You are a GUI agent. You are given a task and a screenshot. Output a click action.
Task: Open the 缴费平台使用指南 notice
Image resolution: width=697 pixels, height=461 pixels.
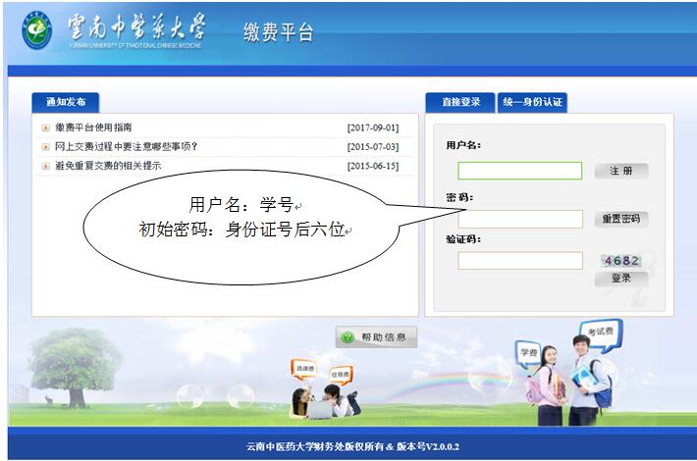(x=93, y=128)
